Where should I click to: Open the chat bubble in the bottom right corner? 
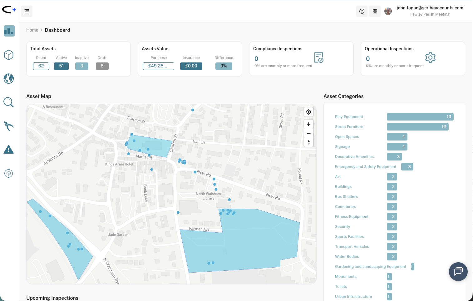(x=458, y=272)
